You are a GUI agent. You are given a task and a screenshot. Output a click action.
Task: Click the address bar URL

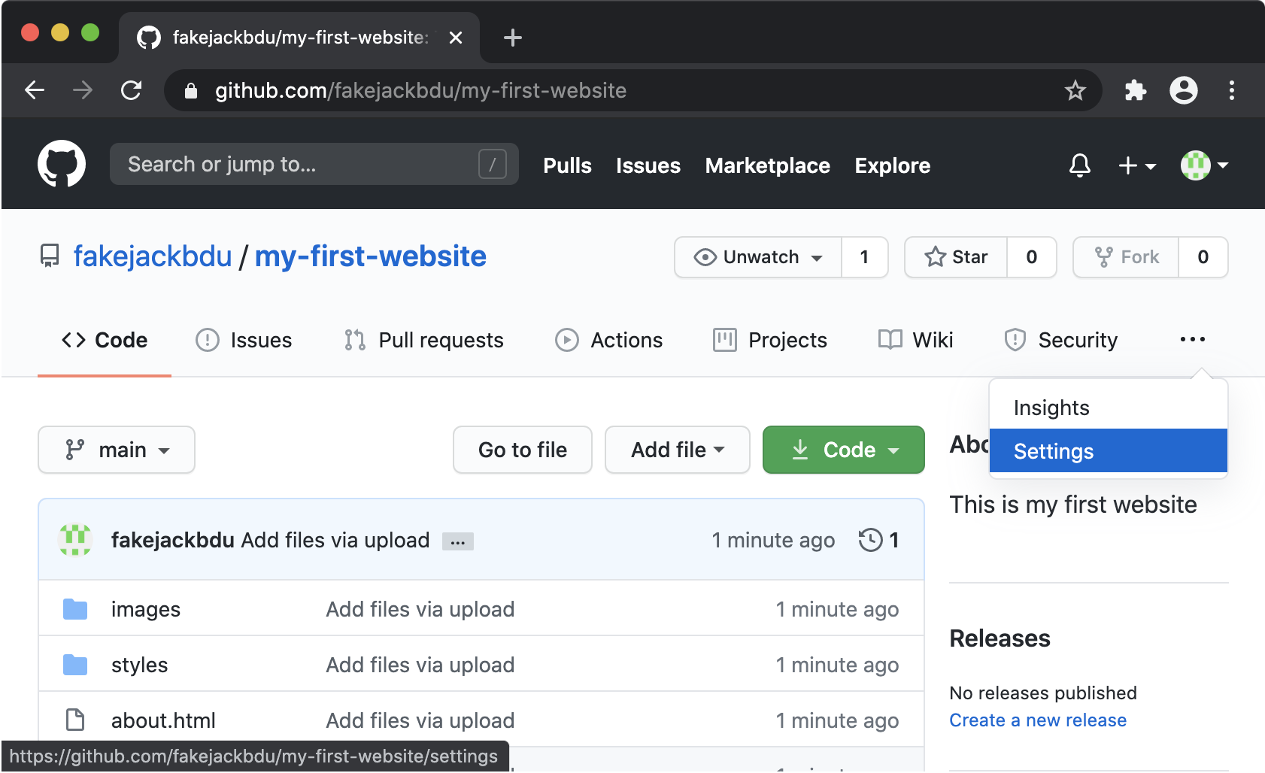pos(420,90)
